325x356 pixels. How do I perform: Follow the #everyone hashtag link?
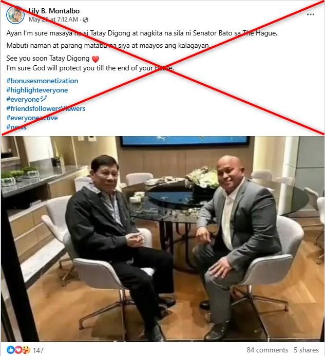(27, 99)
